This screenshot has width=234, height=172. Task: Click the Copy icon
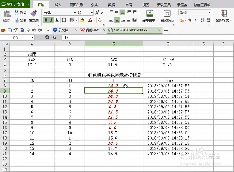pos(16,20)
